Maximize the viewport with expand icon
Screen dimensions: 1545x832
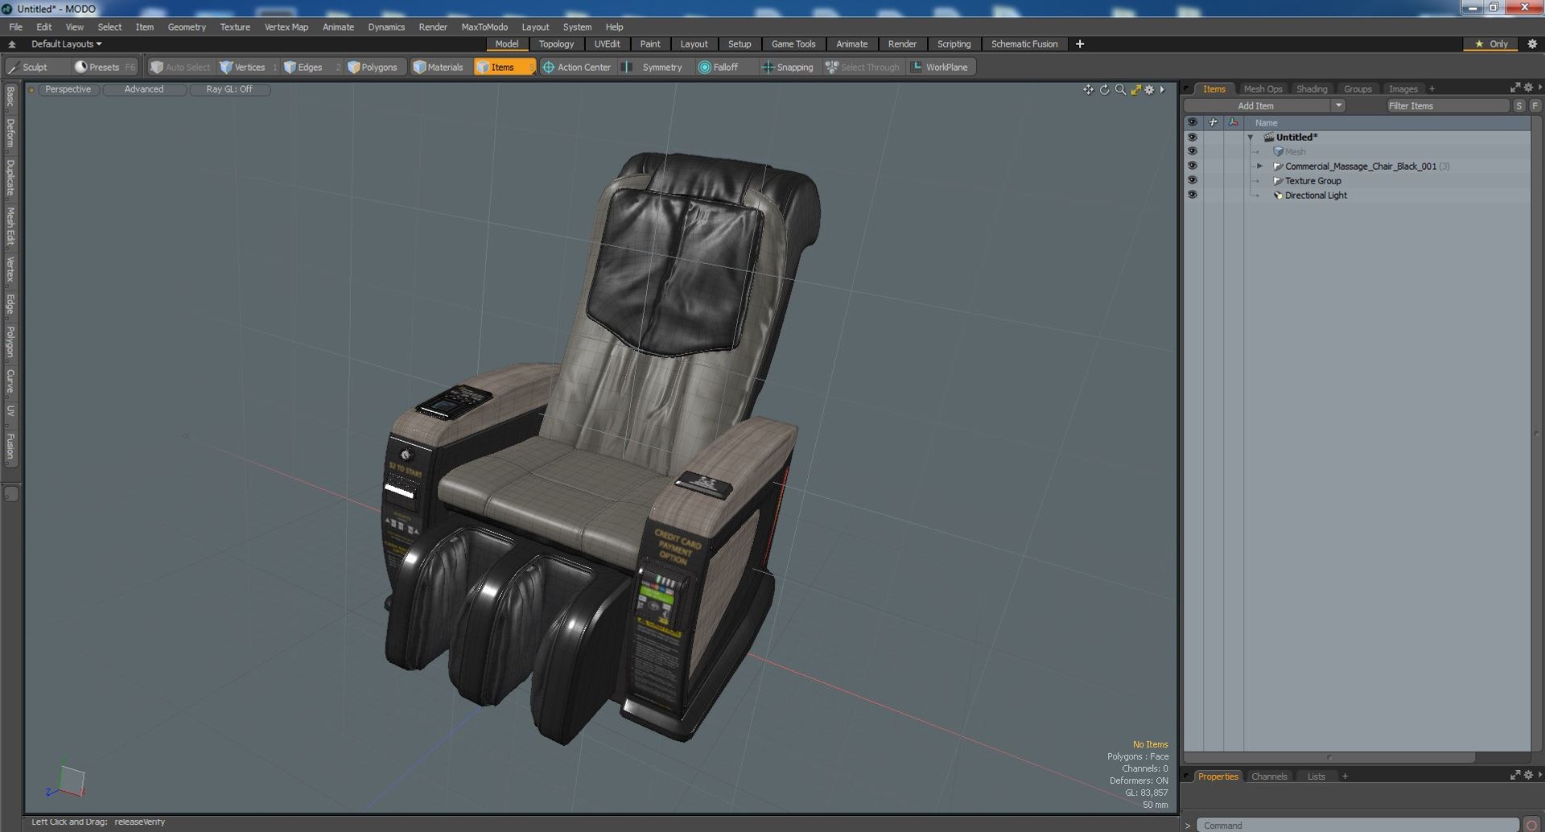(1135, 89)
